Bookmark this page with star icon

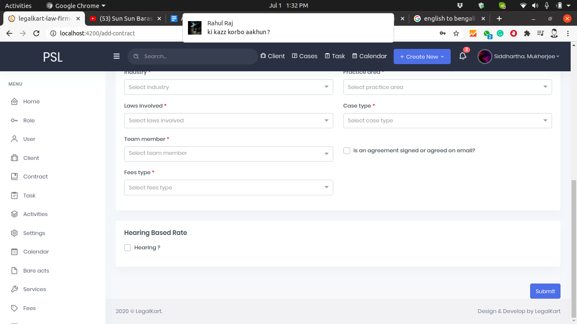(x=456, y=33)
